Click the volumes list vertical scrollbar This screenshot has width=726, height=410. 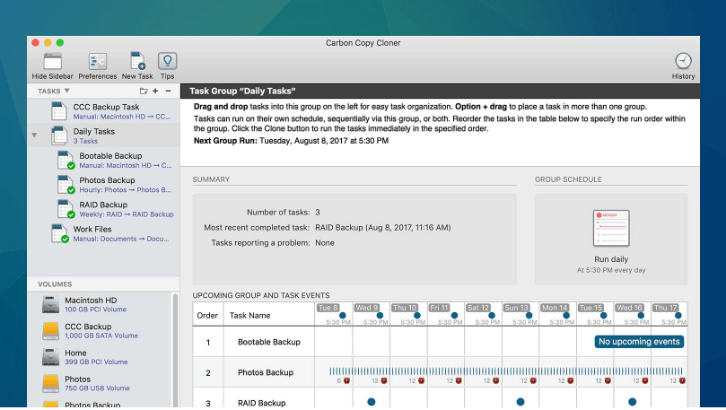pos(176,350)
